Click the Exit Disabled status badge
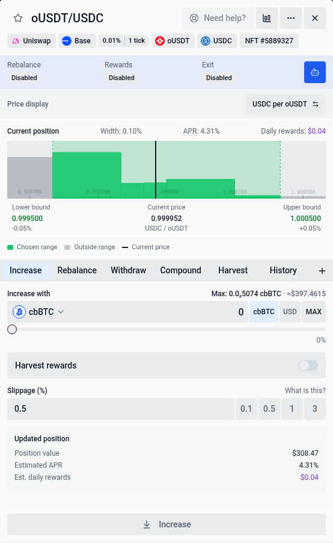 point(219,78)
